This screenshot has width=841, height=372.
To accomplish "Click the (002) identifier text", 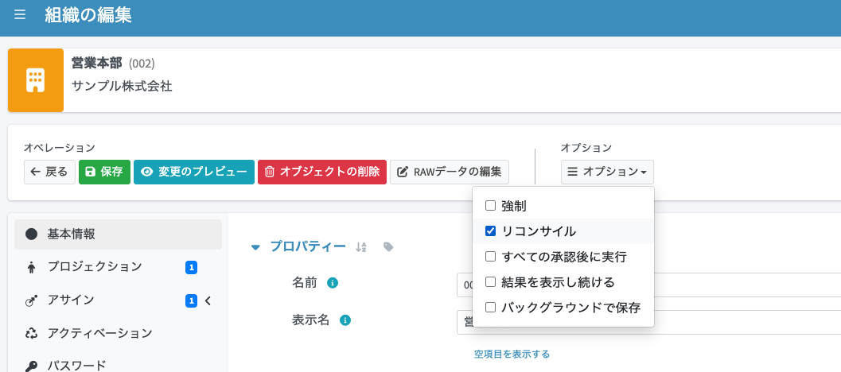I will [x=142, y=64].
